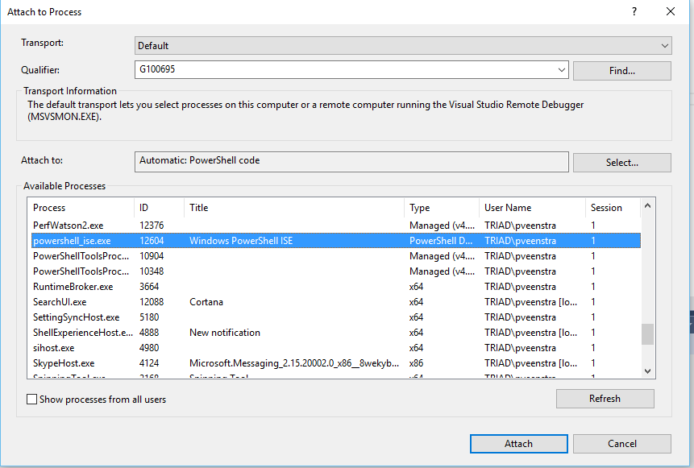Click the Windows PowerShell ISE title cell
The image size is (694, 468).
(x=241, y=241)
